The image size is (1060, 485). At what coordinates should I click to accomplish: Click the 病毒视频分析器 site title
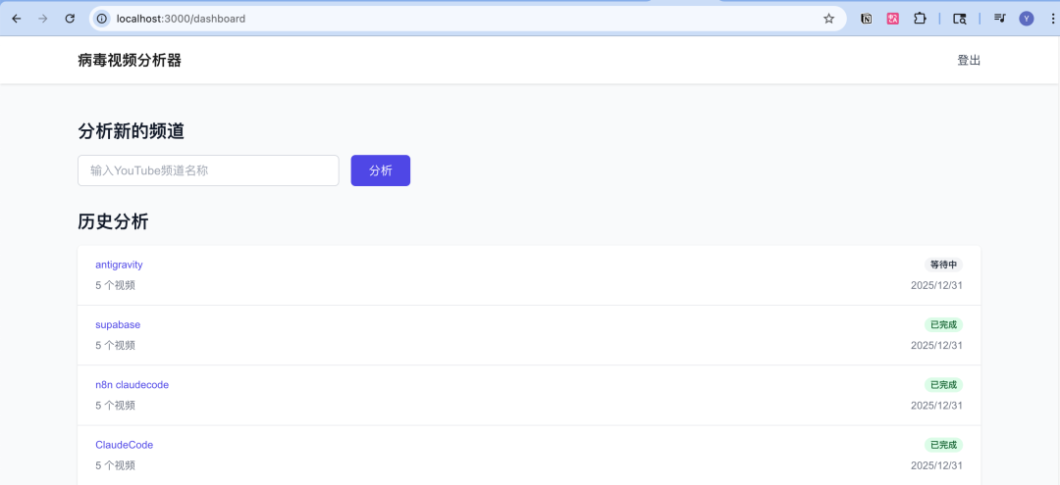130,61
